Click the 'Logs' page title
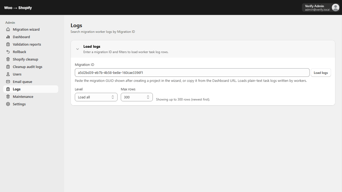Screen dimensions: 342x192 click(x=76, y=25)
